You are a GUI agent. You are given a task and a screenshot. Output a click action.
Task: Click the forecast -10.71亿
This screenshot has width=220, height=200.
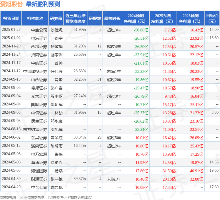[x=141, y=105]
